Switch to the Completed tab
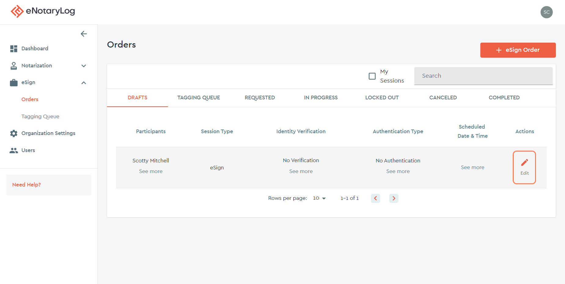 pyautogui.click(x=504, y=98)
